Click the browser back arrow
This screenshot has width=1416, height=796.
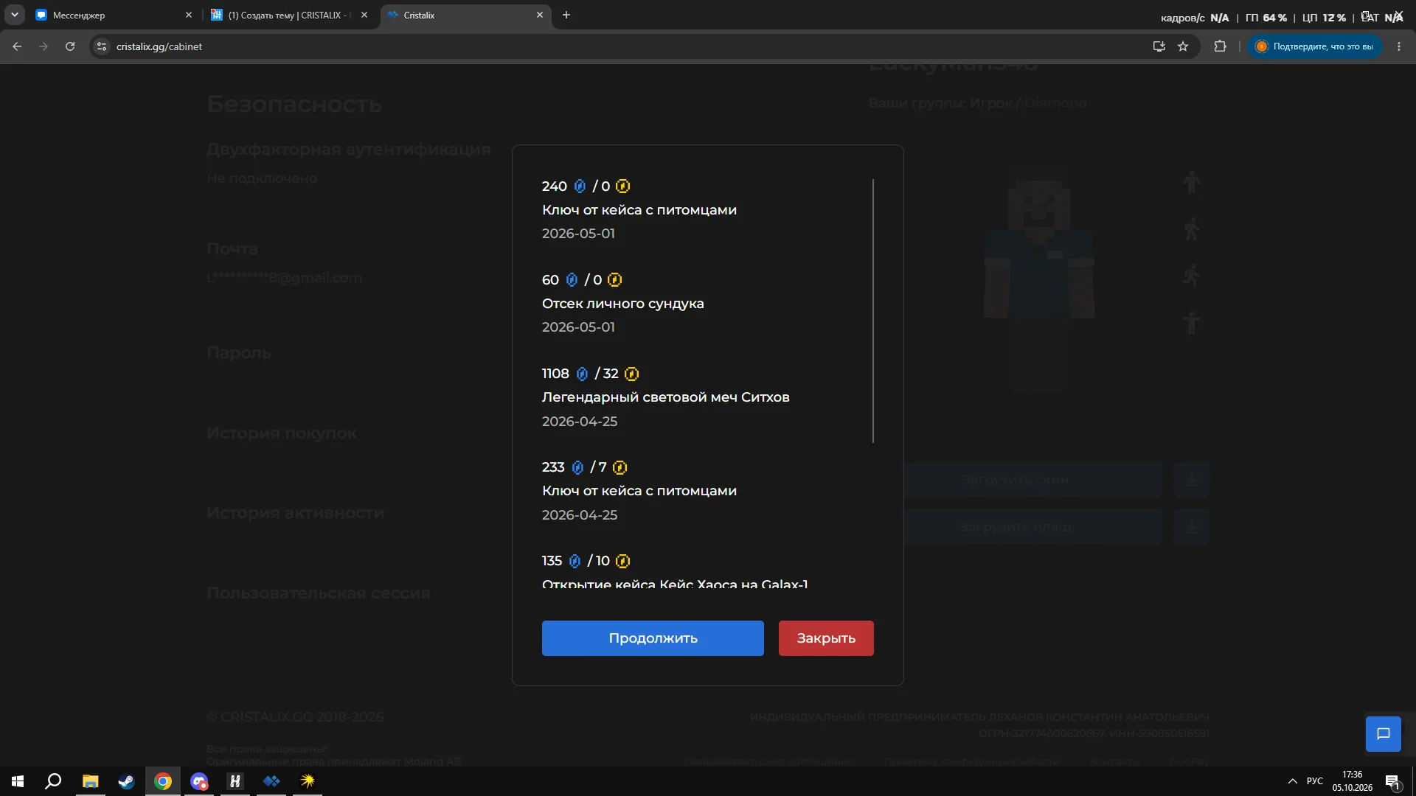click(17, 46)
